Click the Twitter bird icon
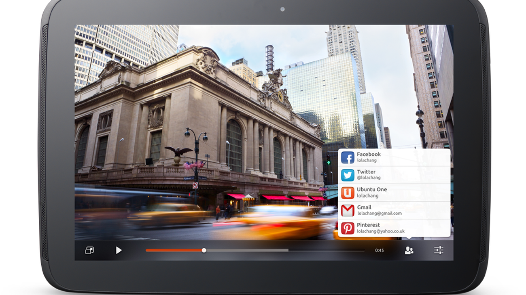Viewport: 526px width, 295px height. [348, 175]
